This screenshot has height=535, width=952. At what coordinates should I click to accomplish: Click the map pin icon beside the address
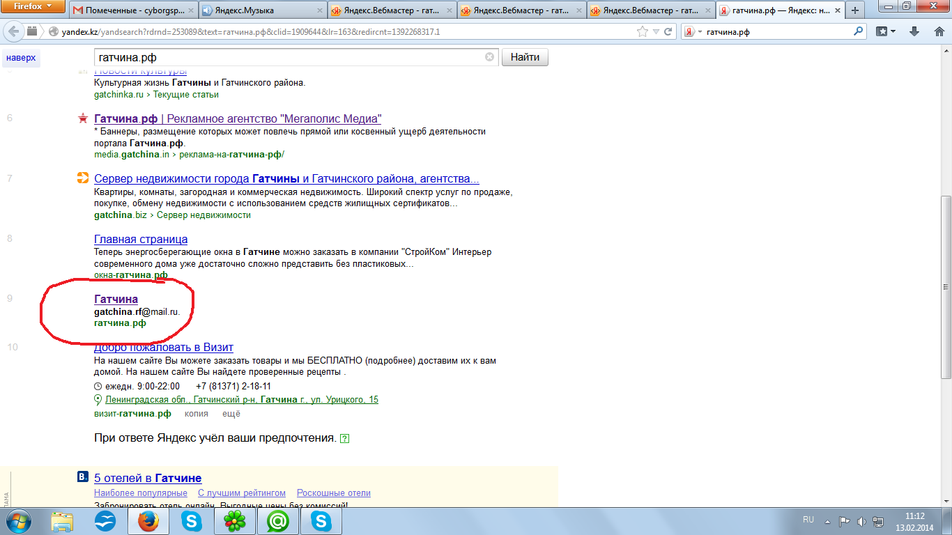click(98, 400)
